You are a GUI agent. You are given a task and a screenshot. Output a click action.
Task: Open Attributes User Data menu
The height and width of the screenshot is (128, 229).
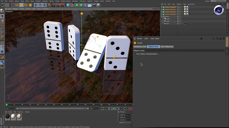click(x=155, y=39)
